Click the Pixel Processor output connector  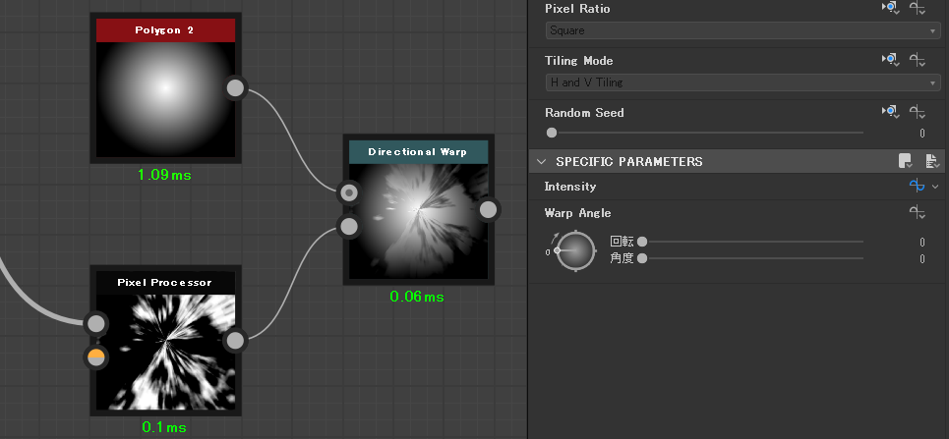coord(235,341)
